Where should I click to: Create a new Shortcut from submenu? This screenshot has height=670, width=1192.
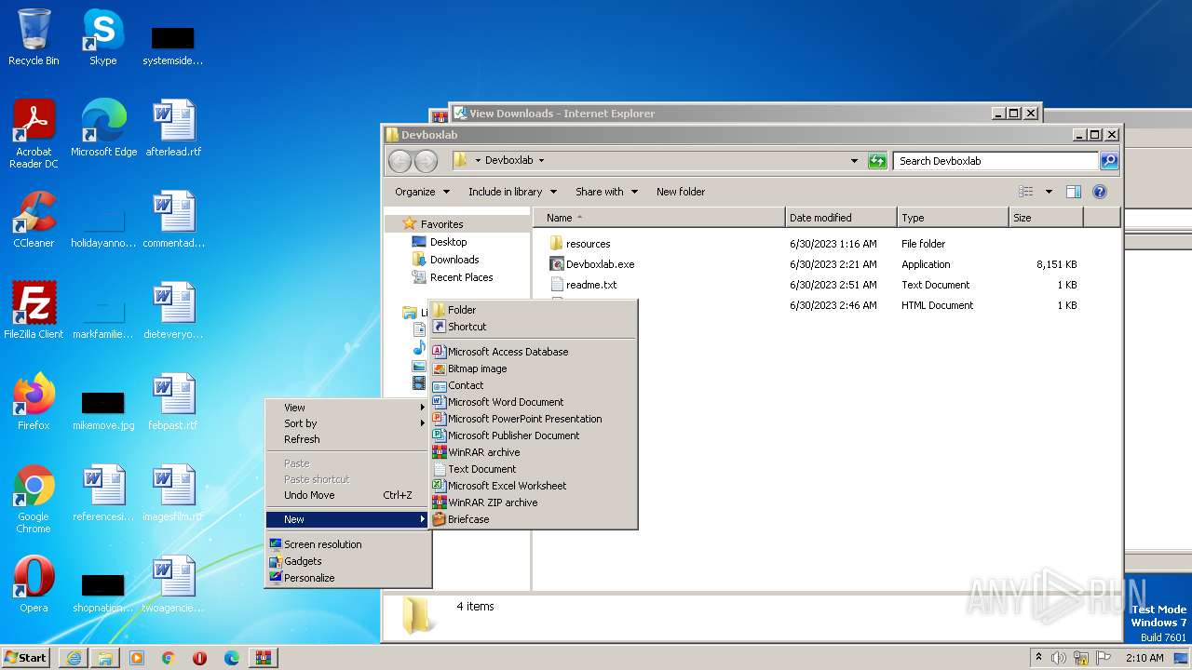[533, 327]
